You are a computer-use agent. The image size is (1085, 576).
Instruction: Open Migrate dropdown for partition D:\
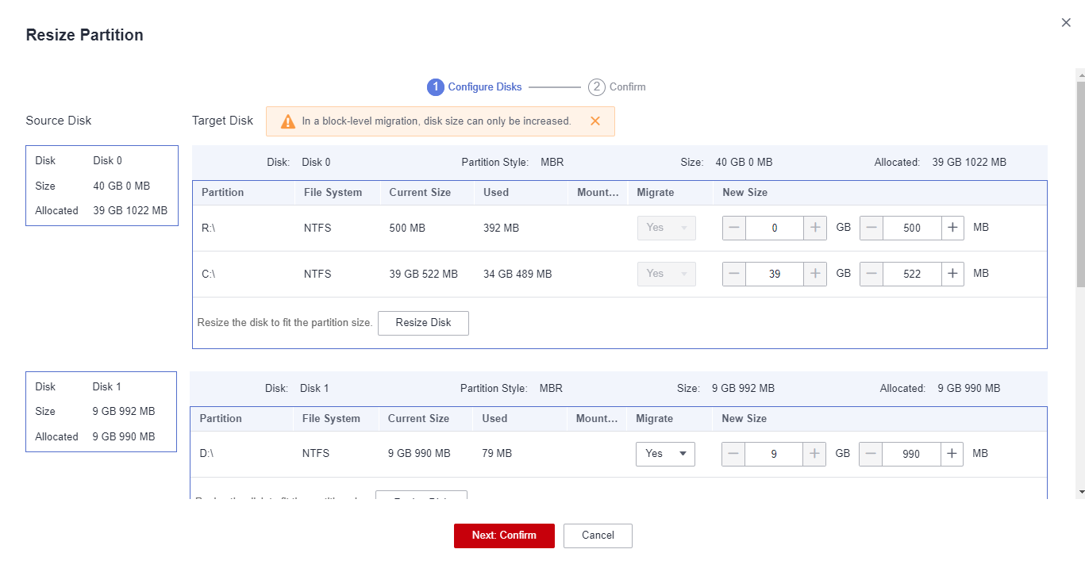point(665,454)
